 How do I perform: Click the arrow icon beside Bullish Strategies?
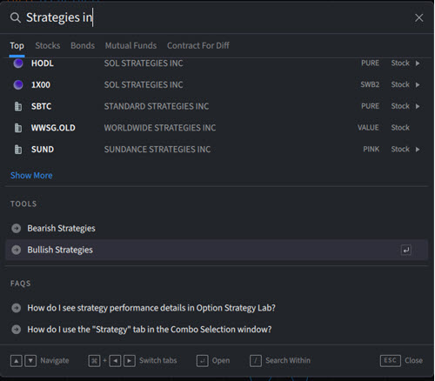click(x=17, y=250)
